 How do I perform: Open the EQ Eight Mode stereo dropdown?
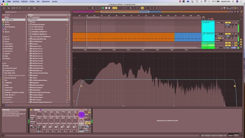click(x=88, y=116)
